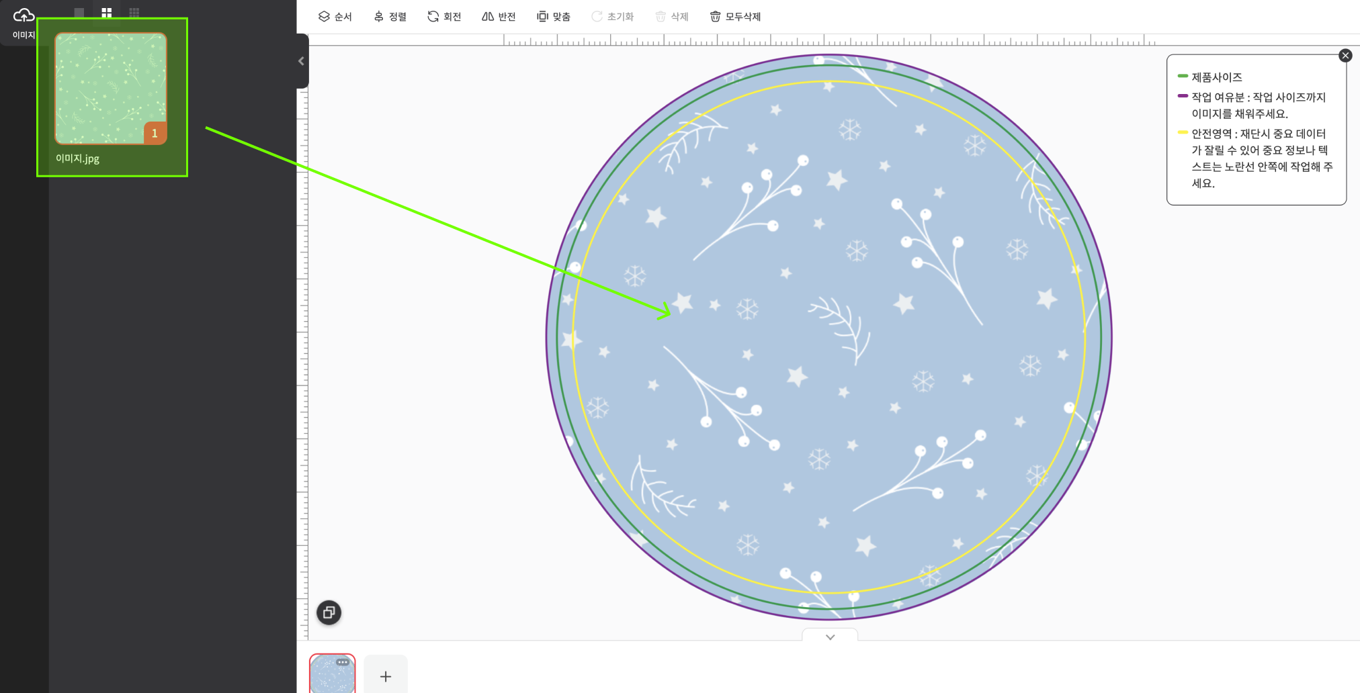Select the green 이미지.jpg thumbnail
This screenshot has width=1360, height=693.
coord(111,89)
